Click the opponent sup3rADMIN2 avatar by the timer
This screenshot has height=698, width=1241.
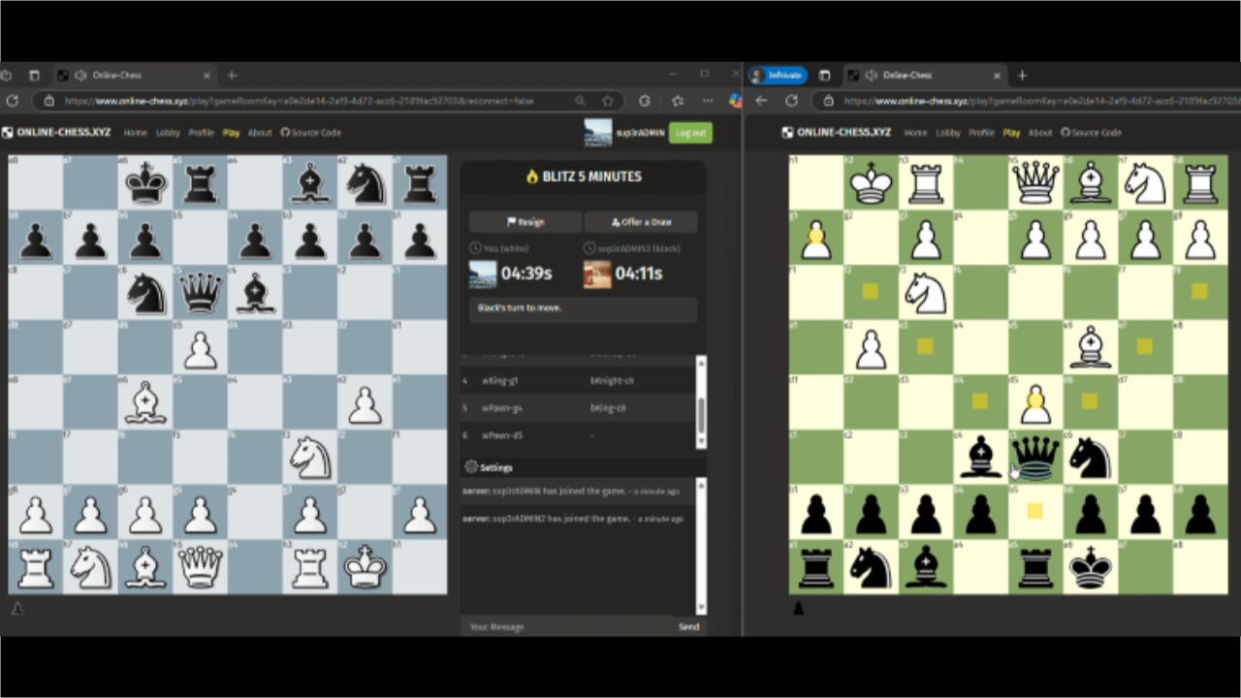pos(597,274)
